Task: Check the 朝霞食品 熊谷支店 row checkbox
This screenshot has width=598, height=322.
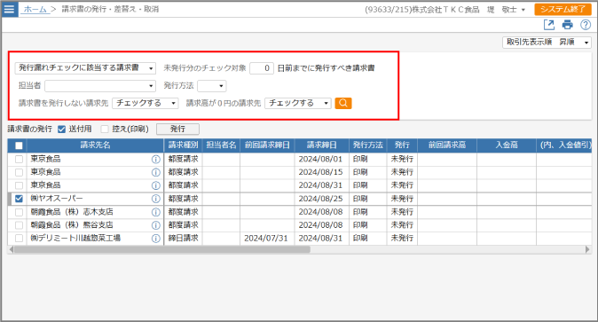Action: 19,225
